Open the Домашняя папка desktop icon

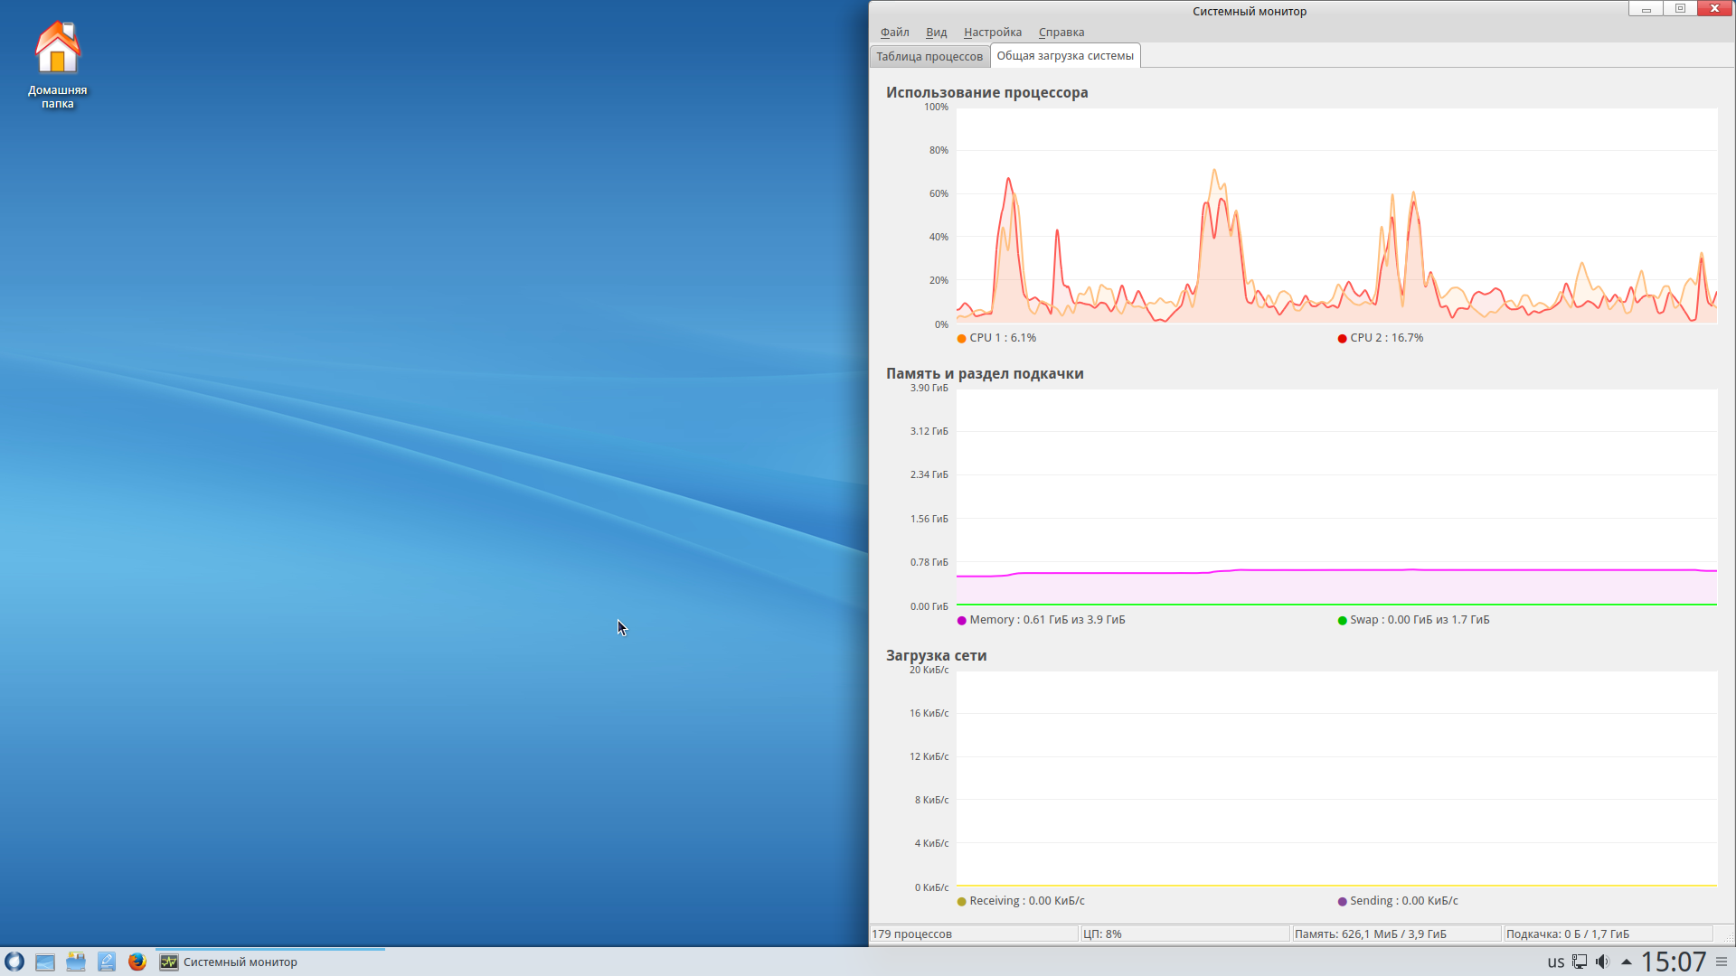[57, 63]
